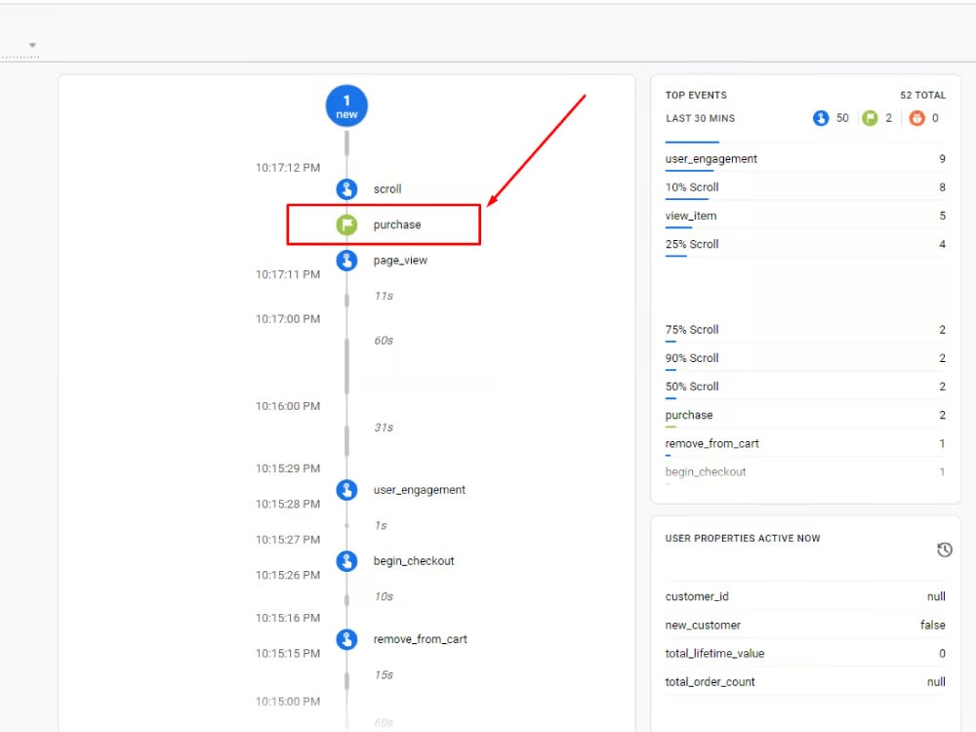Click the 10:15:29 PM timestamp

(x=288, y=468)
